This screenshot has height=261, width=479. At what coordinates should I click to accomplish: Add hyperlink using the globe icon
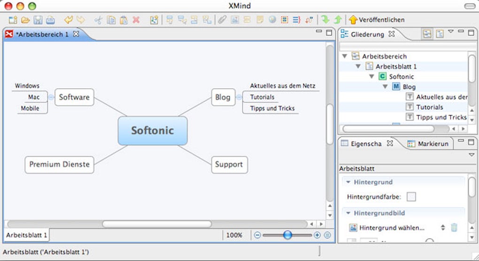[272, 20]
